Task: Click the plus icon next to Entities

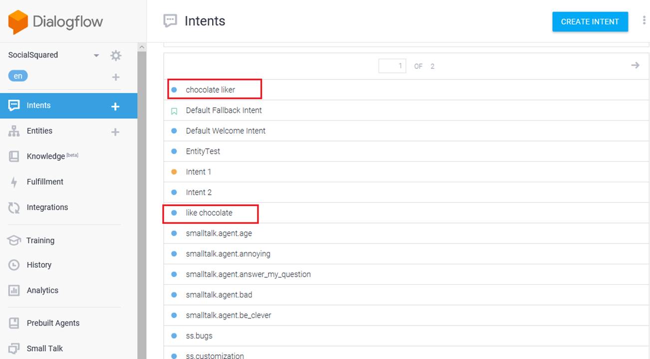Action: coord(115,132)
